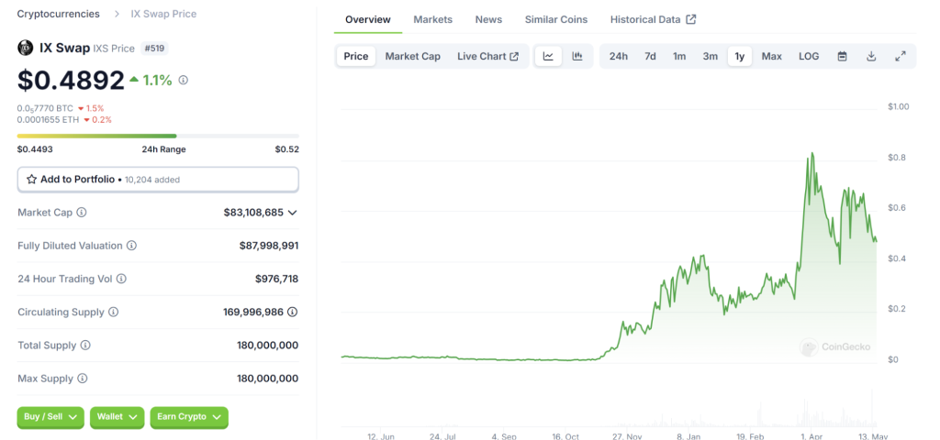
Task: Select the 24h time range
Action: coord(619,57)
